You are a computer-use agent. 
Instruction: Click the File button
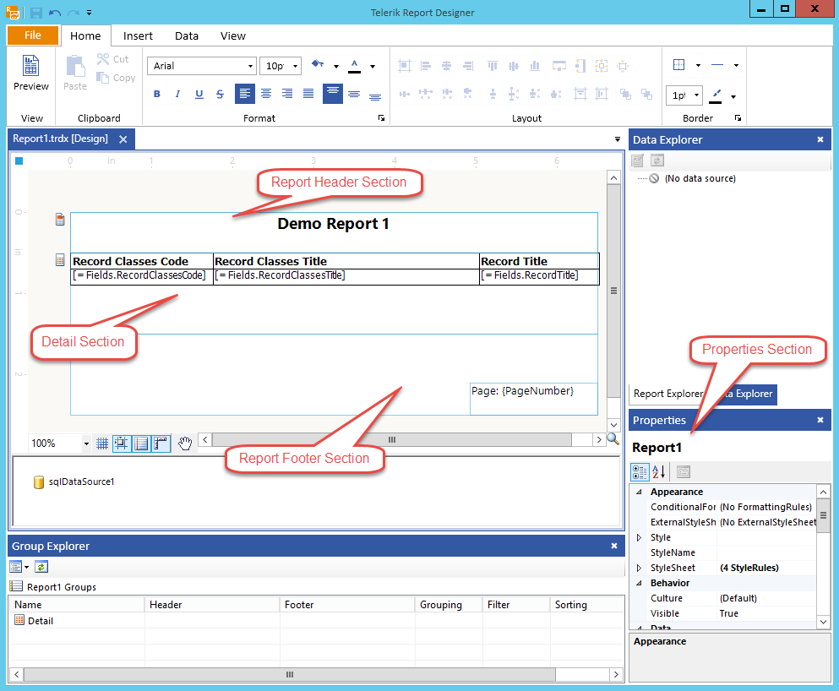[x=33, y=35]
